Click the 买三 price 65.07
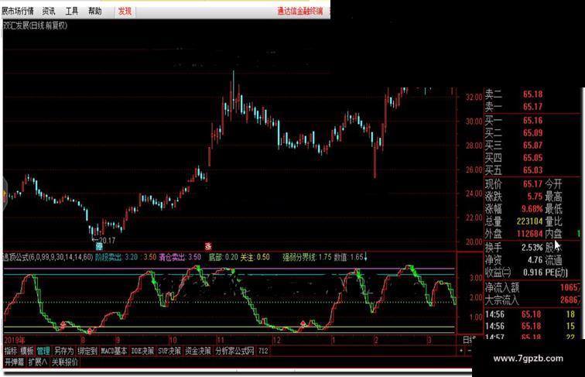 coord(532,145)
